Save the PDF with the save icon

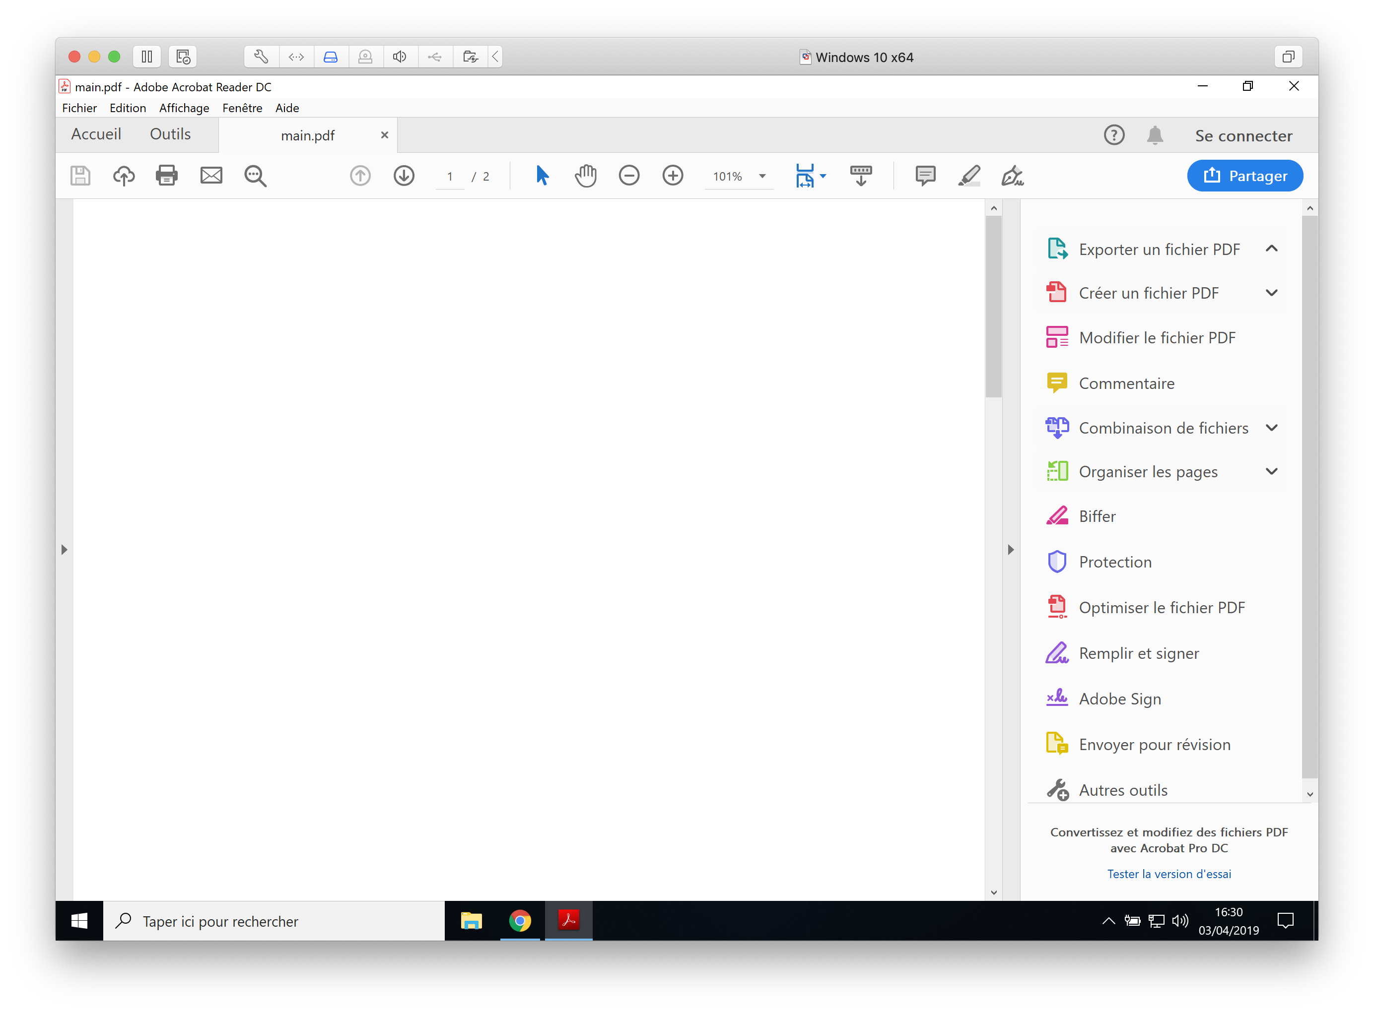coord(79,176)
